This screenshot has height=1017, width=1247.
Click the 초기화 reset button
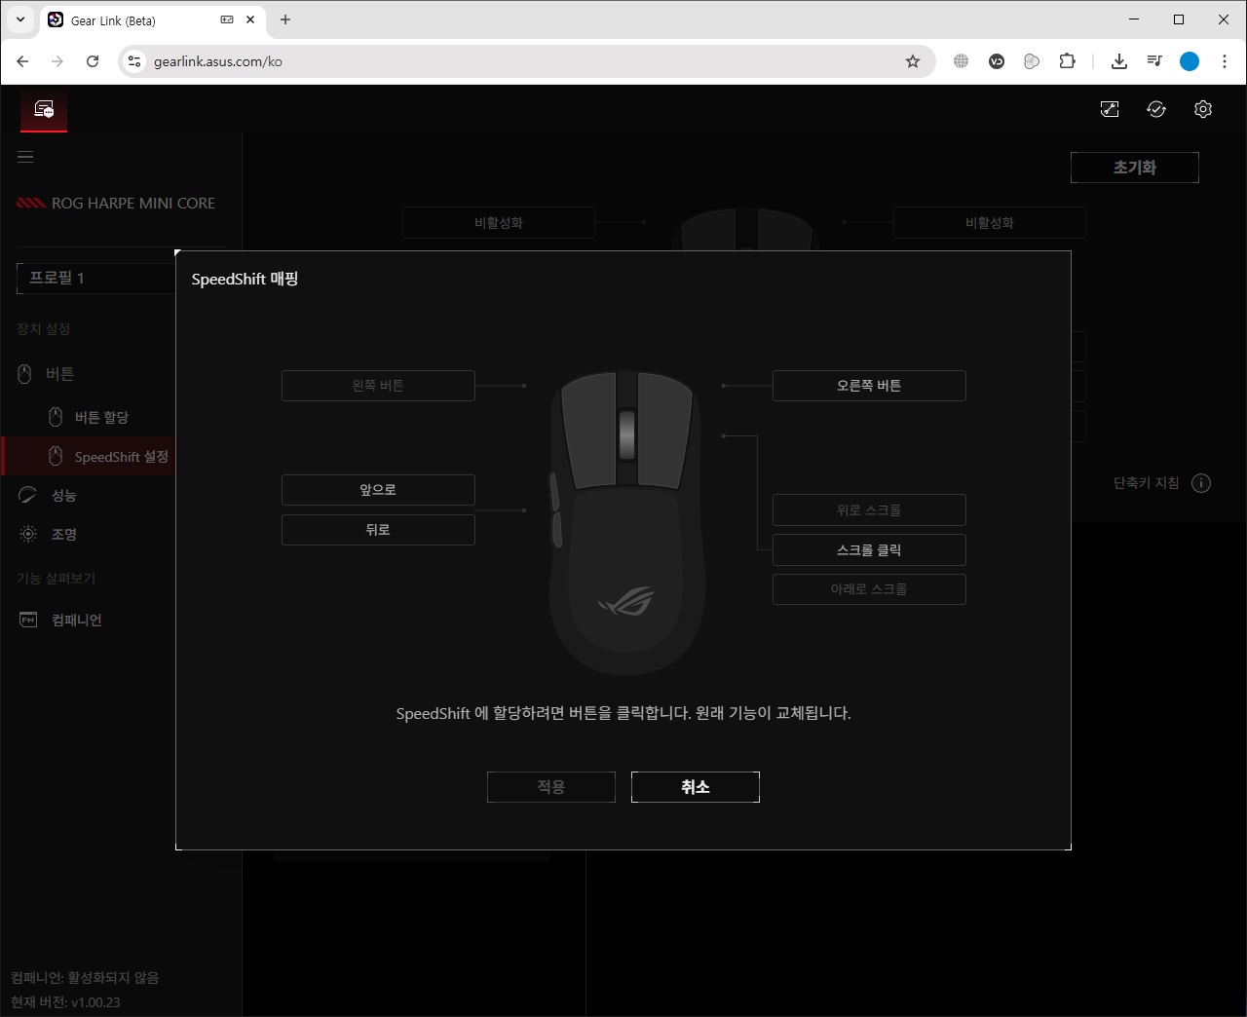pyautogui.click(x=1134, y=168)
